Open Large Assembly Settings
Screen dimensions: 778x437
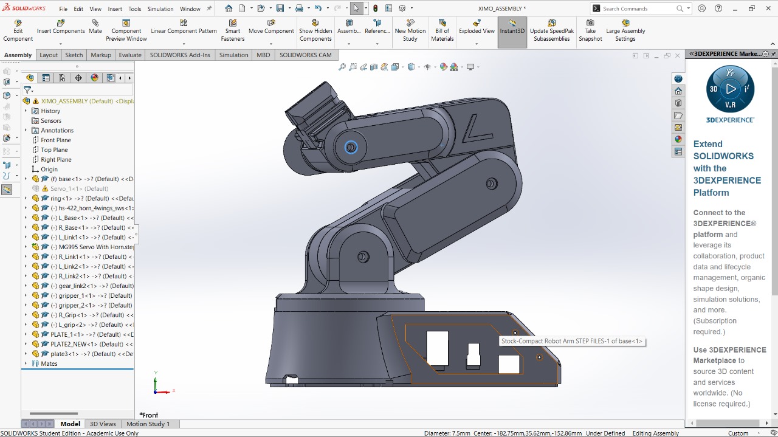pos(625,30)
